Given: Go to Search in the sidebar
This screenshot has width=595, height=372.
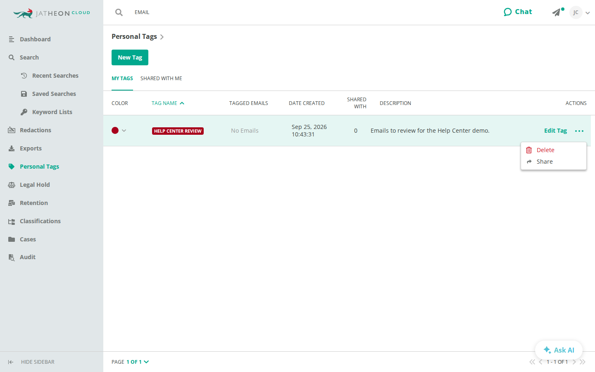Looking at the screenshot, I should pyautogui.click(x=29, y=57).
